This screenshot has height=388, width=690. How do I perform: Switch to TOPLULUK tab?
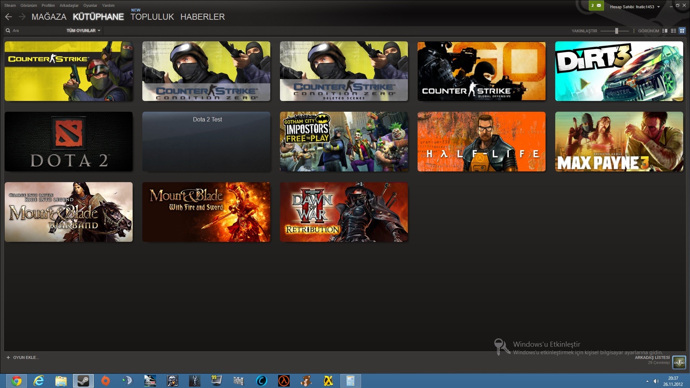(152, 17)
